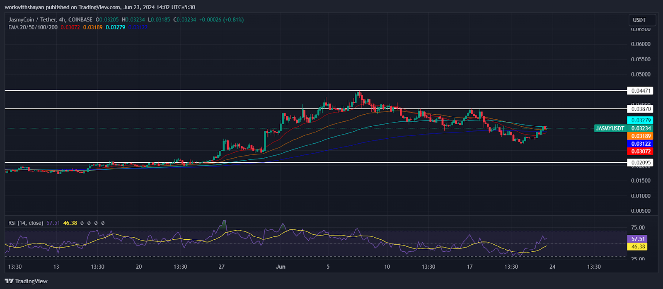Click the 27 date label on time axis
Viewport: 663px width, 289px height.
(x=222, y=267)
